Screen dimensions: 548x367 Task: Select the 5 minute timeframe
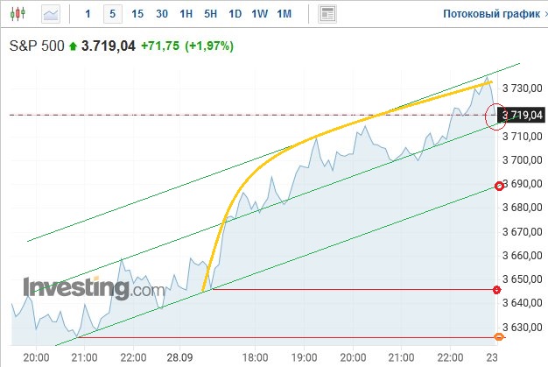point(112,14)
